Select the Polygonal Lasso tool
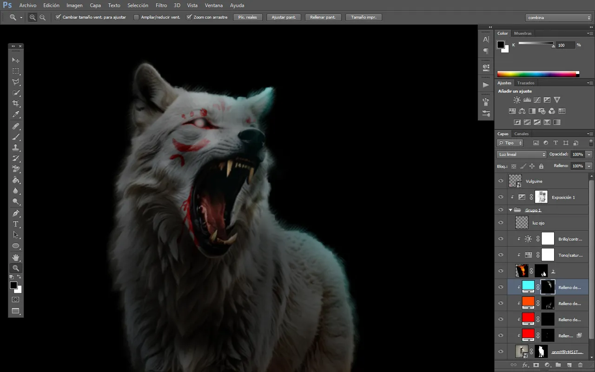Image resolution: width=595 pixels, height=372 pixels. 16,82
